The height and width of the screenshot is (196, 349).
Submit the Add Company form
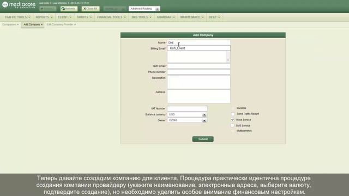(x=203, y=139)
